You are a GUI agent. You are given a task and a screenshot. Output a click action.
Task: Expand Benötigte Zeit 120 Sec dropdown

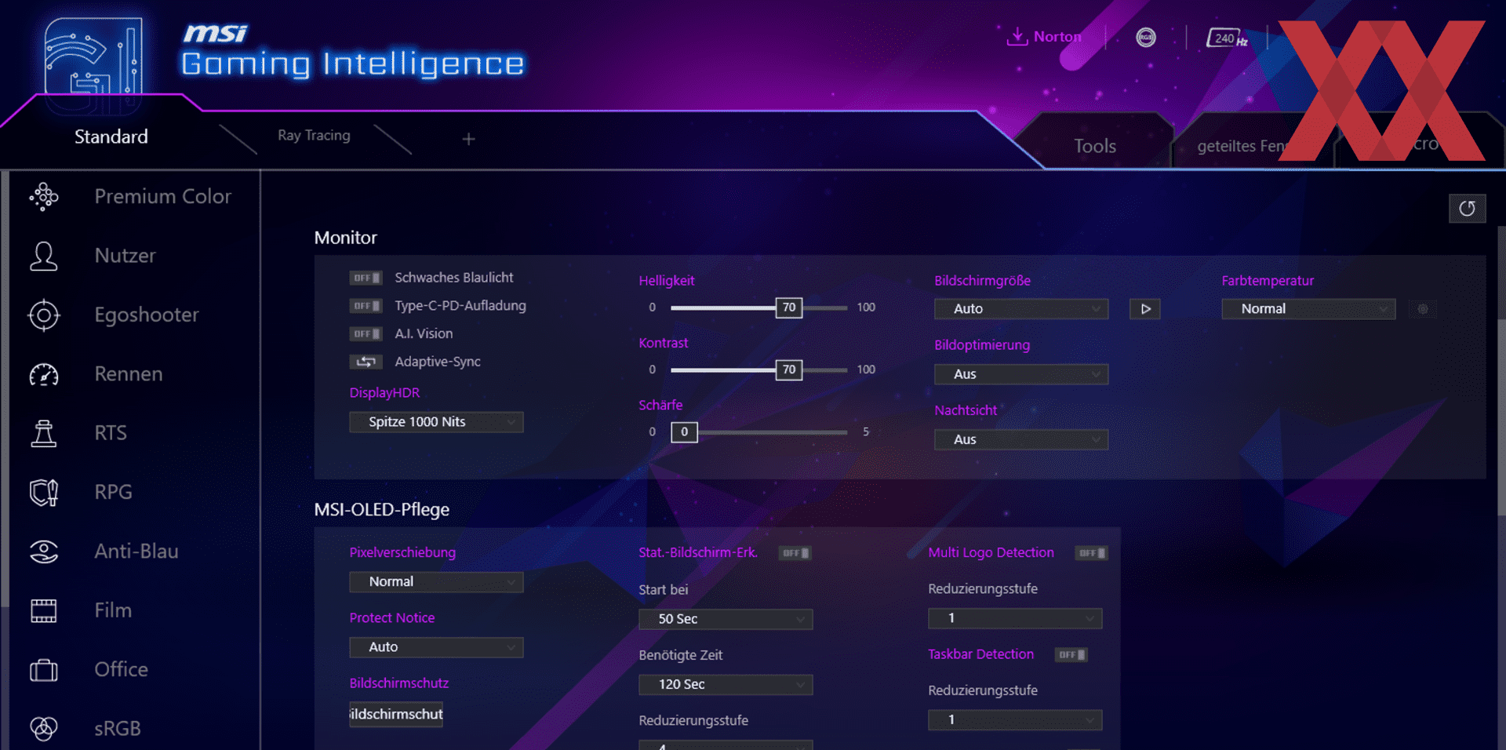point(726,685)
